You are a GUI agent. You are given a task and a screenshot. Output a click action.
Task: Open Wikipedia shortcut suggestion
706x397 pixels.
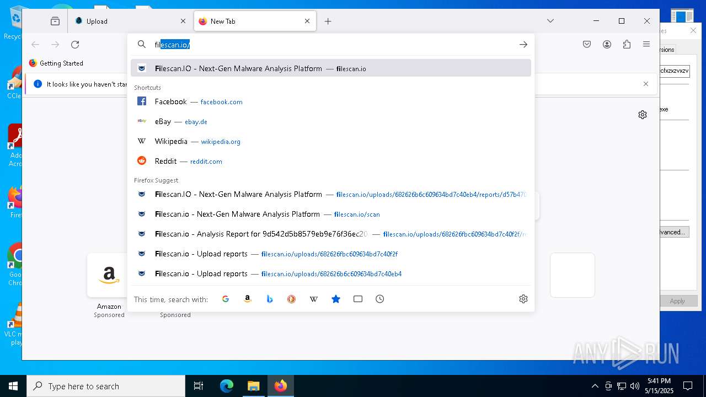(x=331, y=141)
